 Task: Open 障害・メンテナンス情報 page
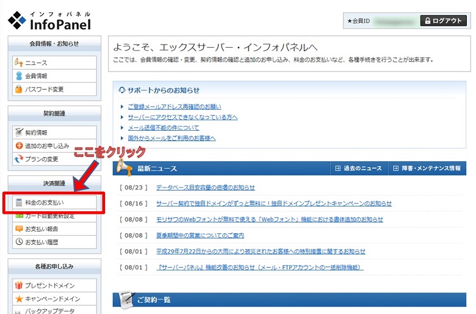(427, 169)
